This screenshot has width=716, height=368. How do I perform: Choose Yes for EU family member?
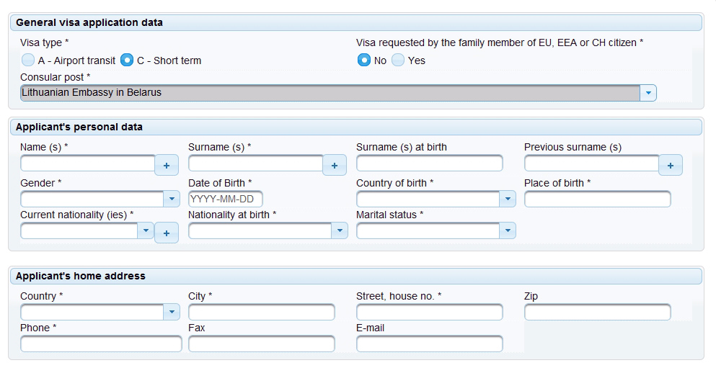tap(398, 60)
